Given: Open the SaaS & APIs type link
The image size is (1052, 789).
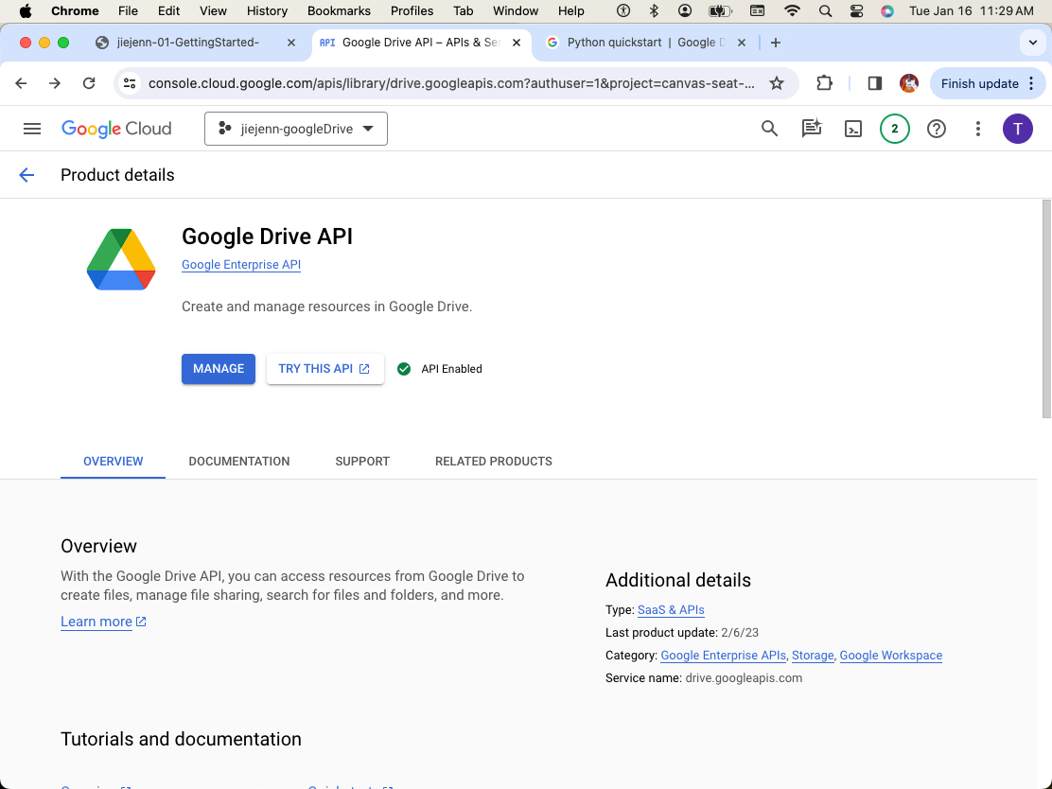Looking at the screenshot, I should pos(671,610).
